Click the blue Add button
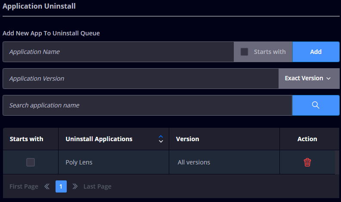The image size is (341, 202). [316, 52]
